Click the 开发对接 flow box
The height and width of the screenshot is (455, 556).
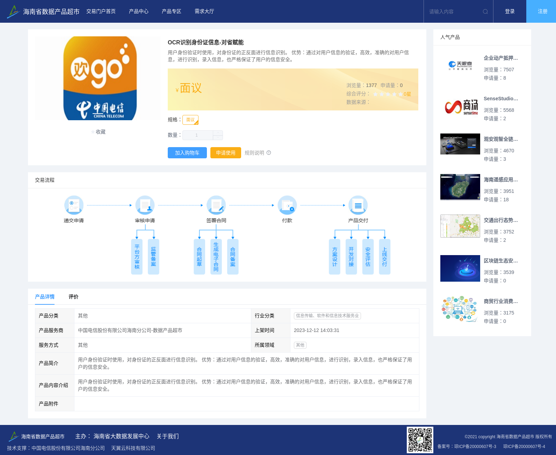tap(351, 257)
